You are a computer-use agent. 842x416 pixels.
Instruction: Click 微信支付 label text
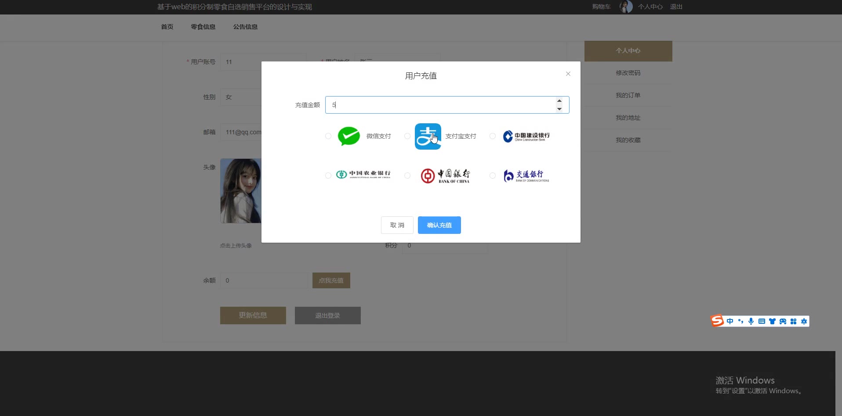coord(379,136)
